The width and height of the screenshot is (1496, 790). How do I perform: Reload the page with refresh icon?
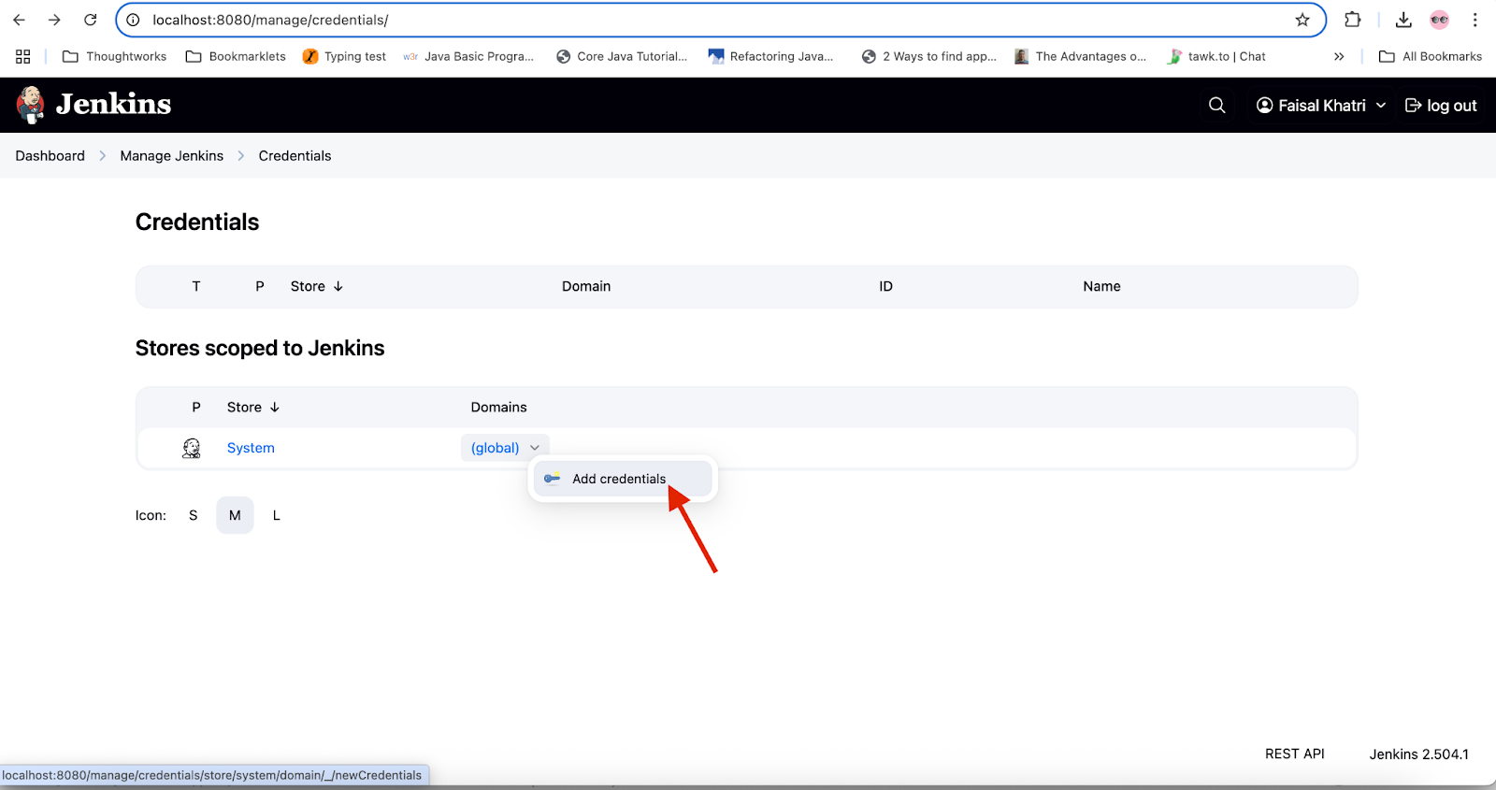(91, 20)
